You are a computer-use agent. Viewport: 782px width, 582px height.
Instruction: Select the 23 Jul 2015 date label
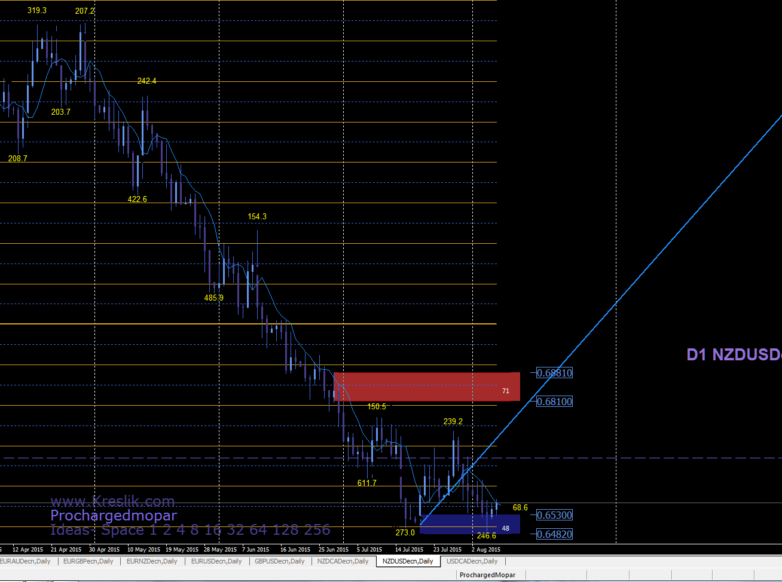[x=448, y=549]
